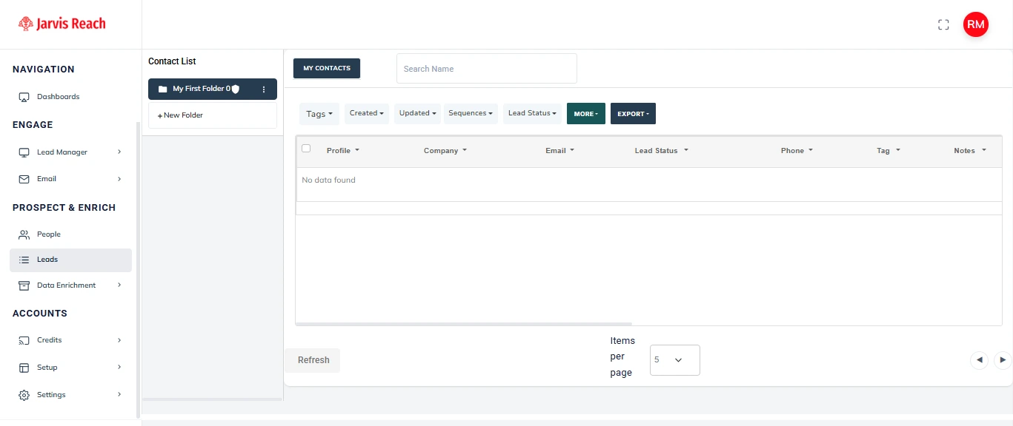Toggle fullscreen mode icon
The height and width of the screenshot is (426, 1013).
943,24
